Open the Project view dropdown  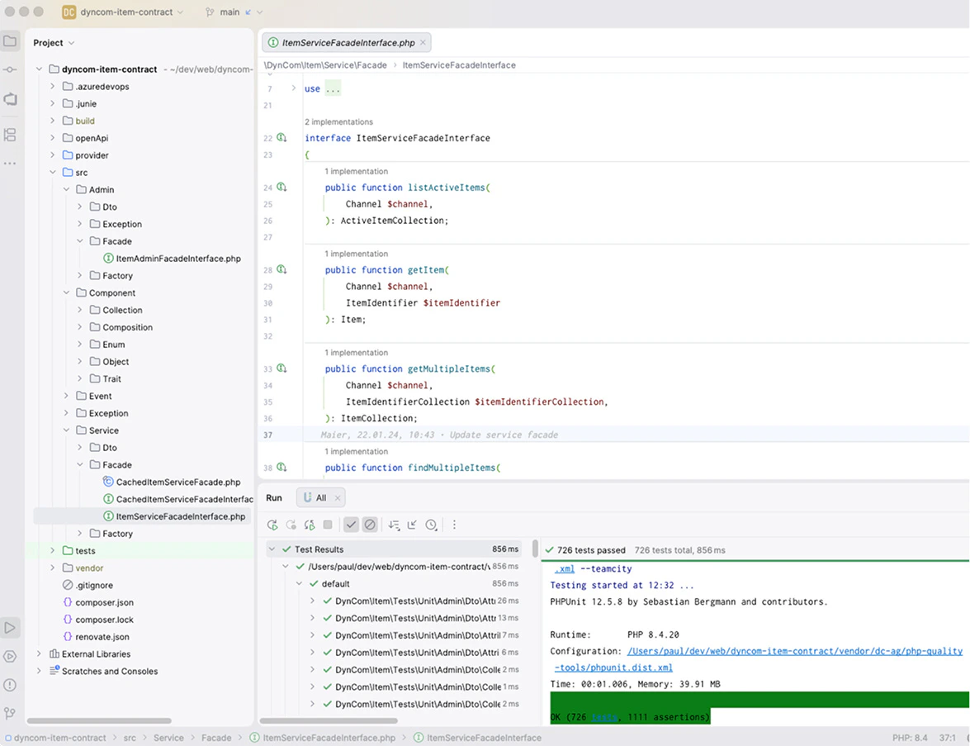pos(54,43)
